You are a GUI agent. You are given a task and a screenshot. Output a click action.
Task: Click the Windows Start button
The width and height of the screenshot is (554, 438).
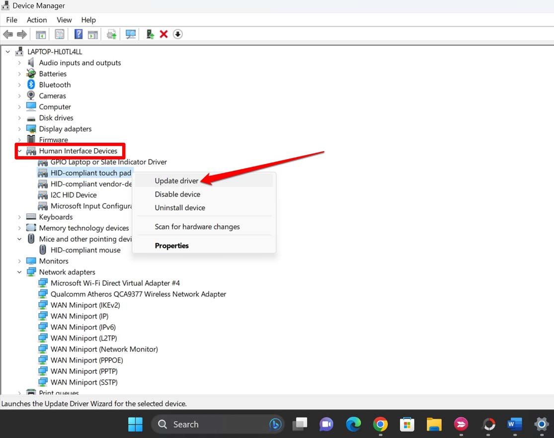(135, 424)
